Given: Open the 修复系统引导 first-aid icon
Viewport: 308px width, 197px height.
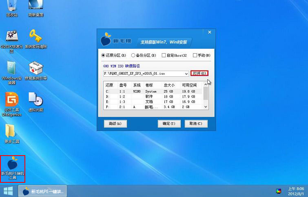Looking at the screenshot, I should 36,71.
